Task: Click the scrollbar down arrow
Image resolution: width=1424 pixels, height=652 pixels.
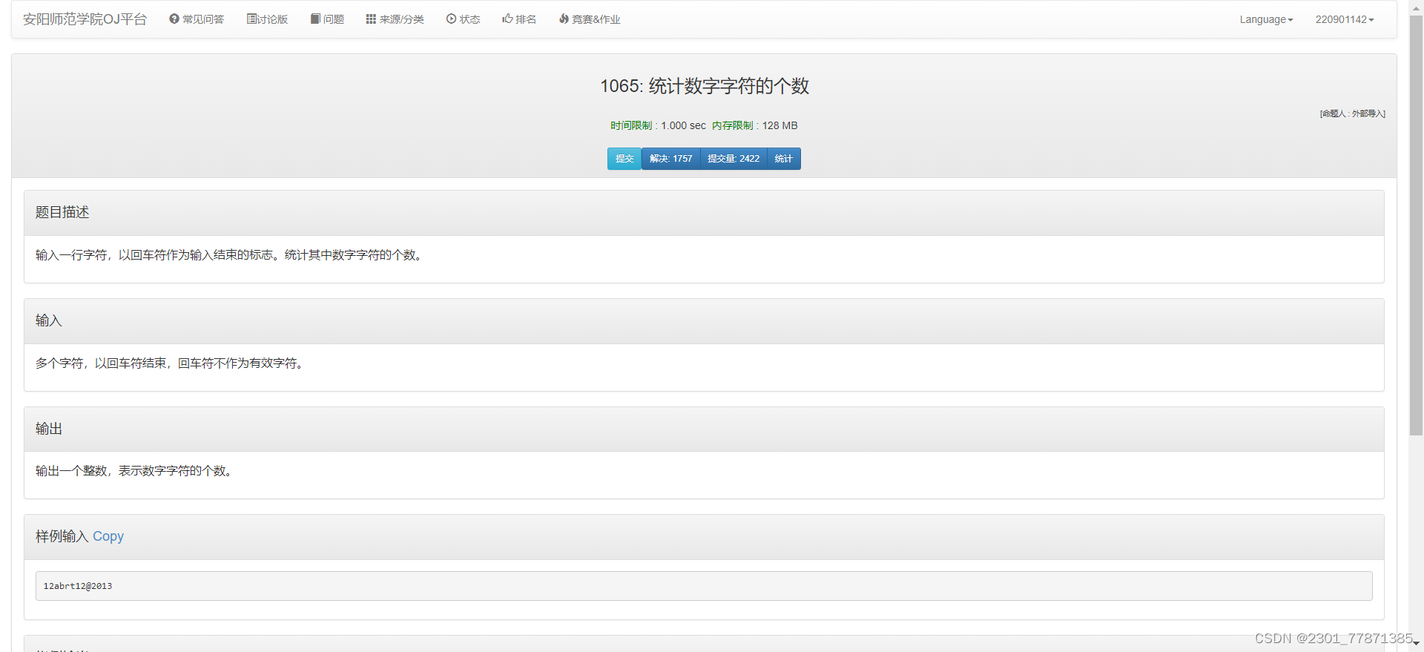Action: point(1416,644)
